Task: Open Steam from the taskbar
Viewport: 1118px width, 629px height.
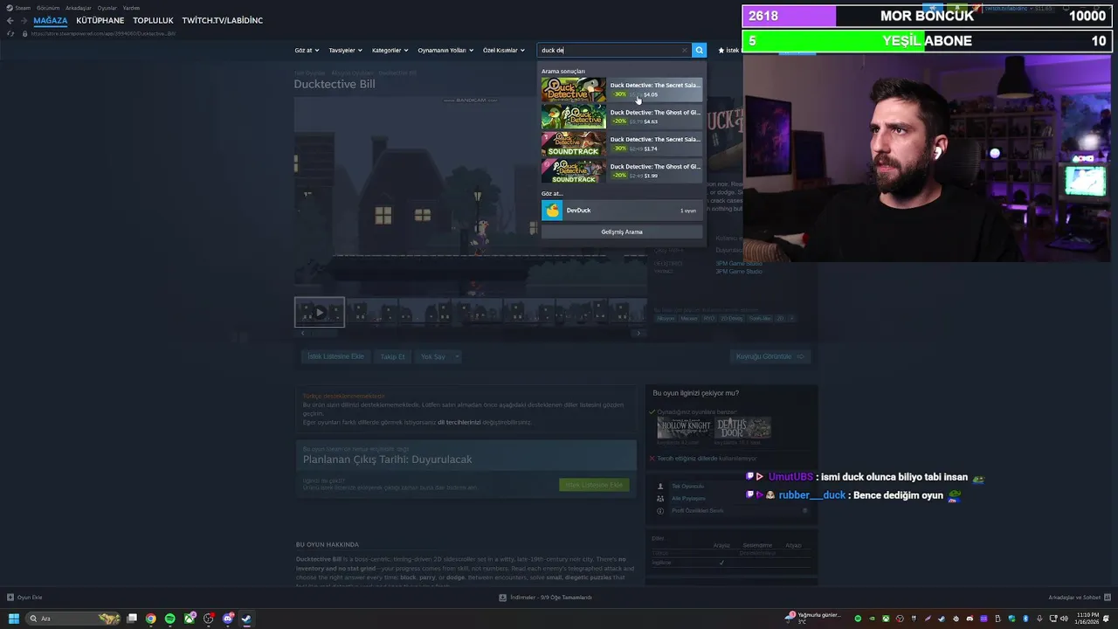Action: point(246,619)
